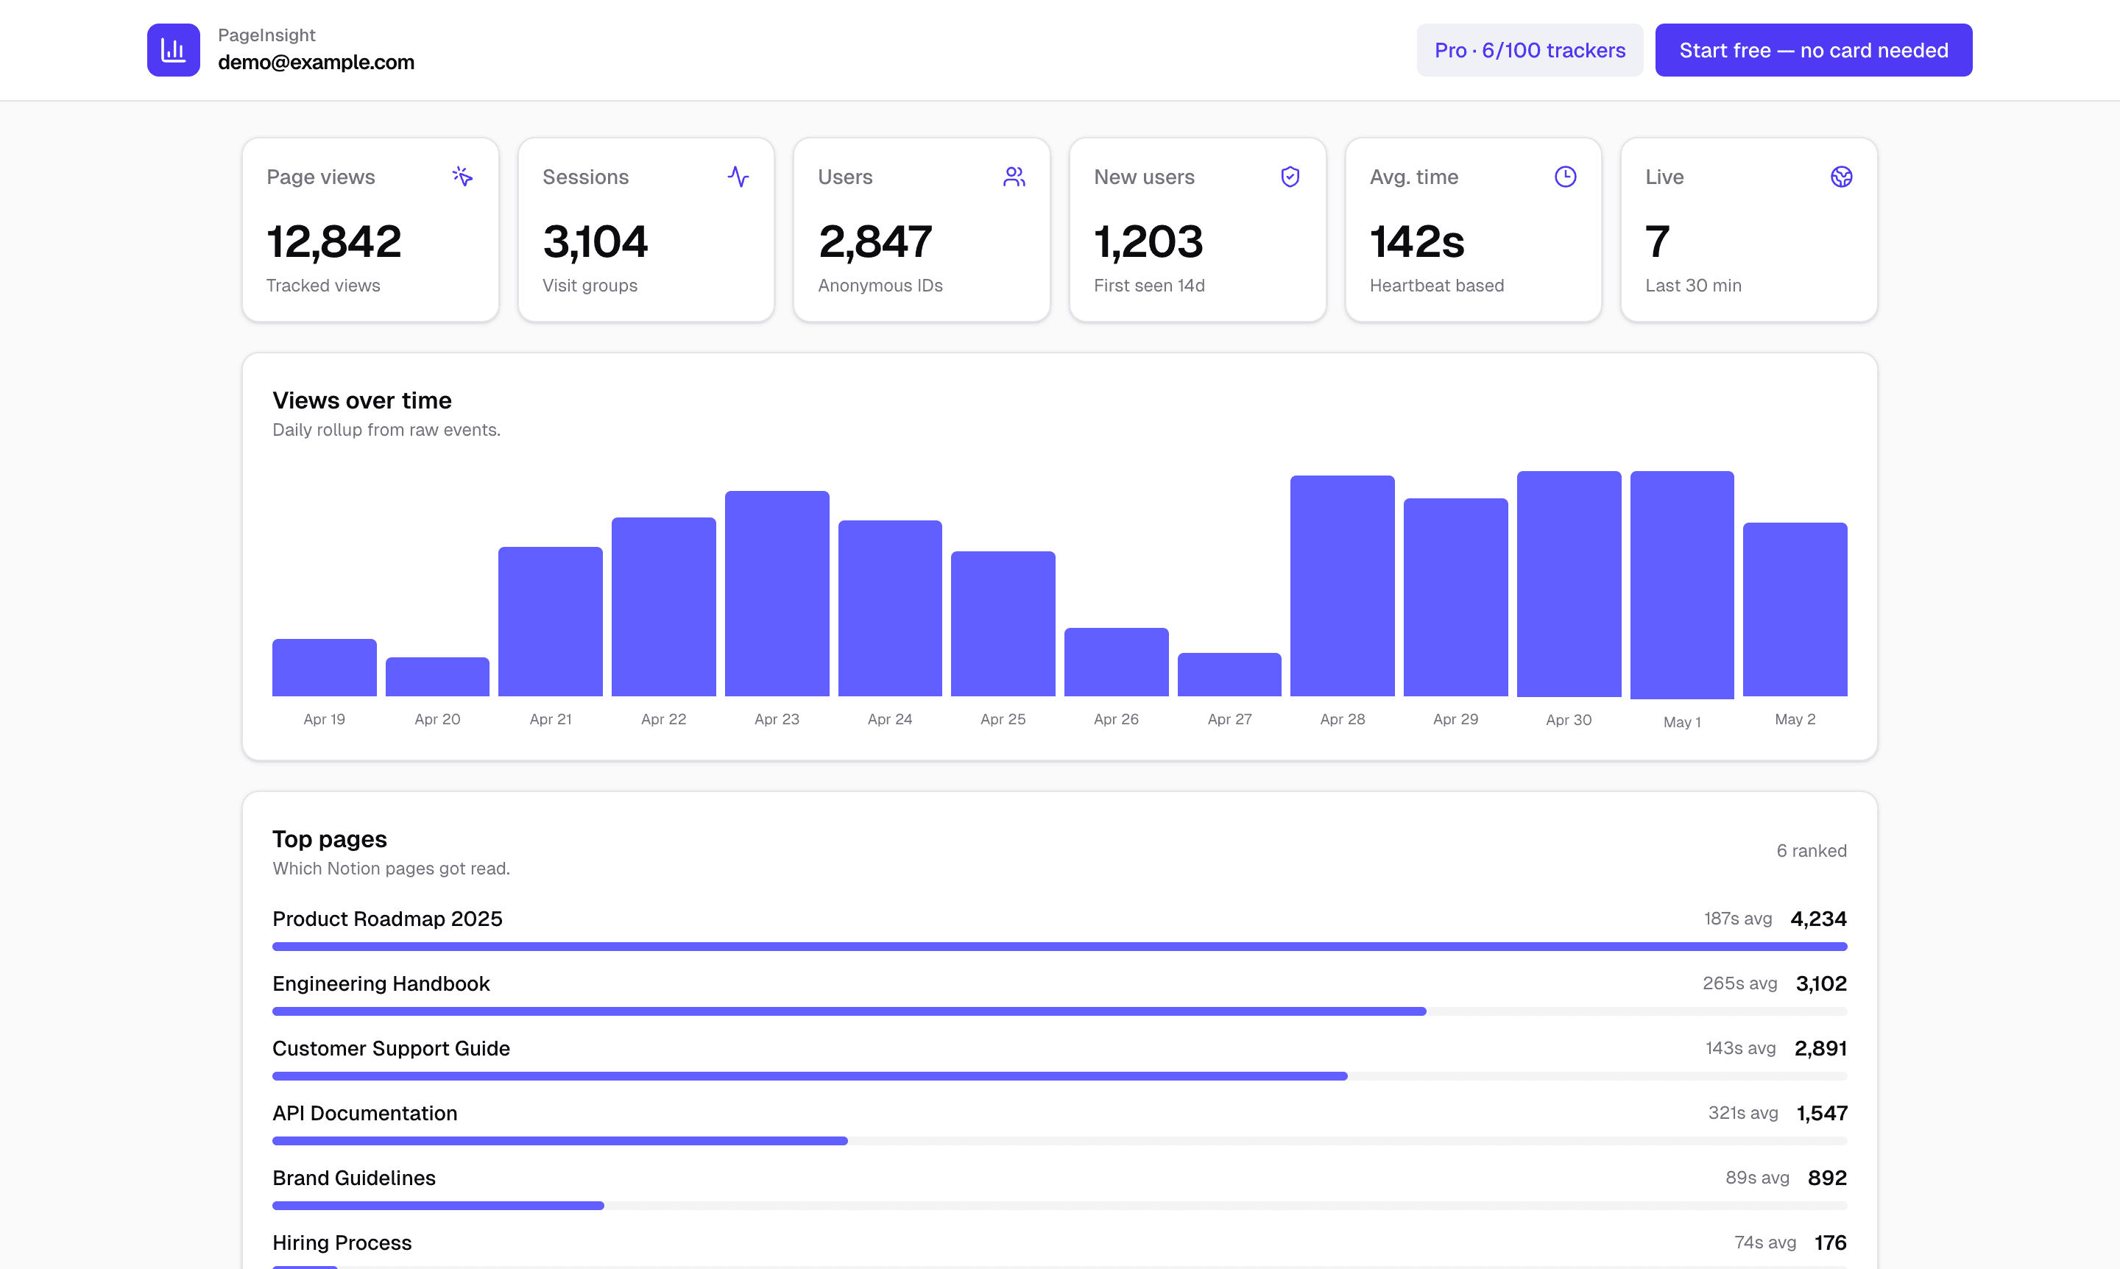2120x1269 pixels.
Task: Select the Apr 28 bar in the chart
Action: click(x=1343, y=586)
